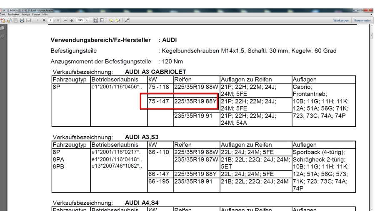Screen dimensions: 375x211
Task: Go to previous page up arrow
Action: click(x=37, y=20)
